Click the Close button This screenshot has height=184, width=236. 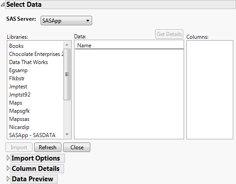[77, 147]
